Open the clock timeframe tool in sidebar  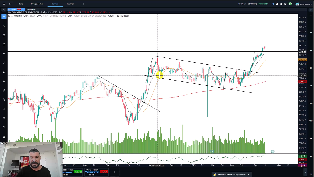(4, 35)
